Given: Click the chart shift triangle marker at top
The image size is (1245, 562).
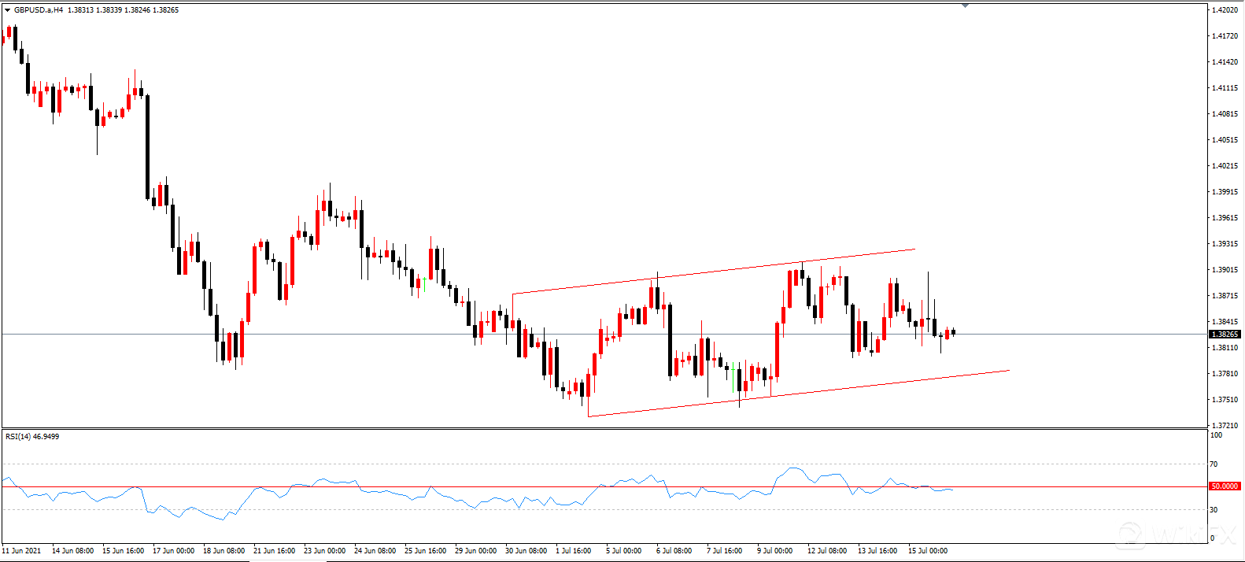Looking at the screenshot, I should click(966, 6).
